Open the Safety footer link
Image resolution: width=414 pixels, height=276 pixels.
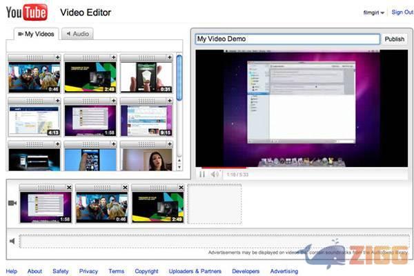click(x=61, y=271)
